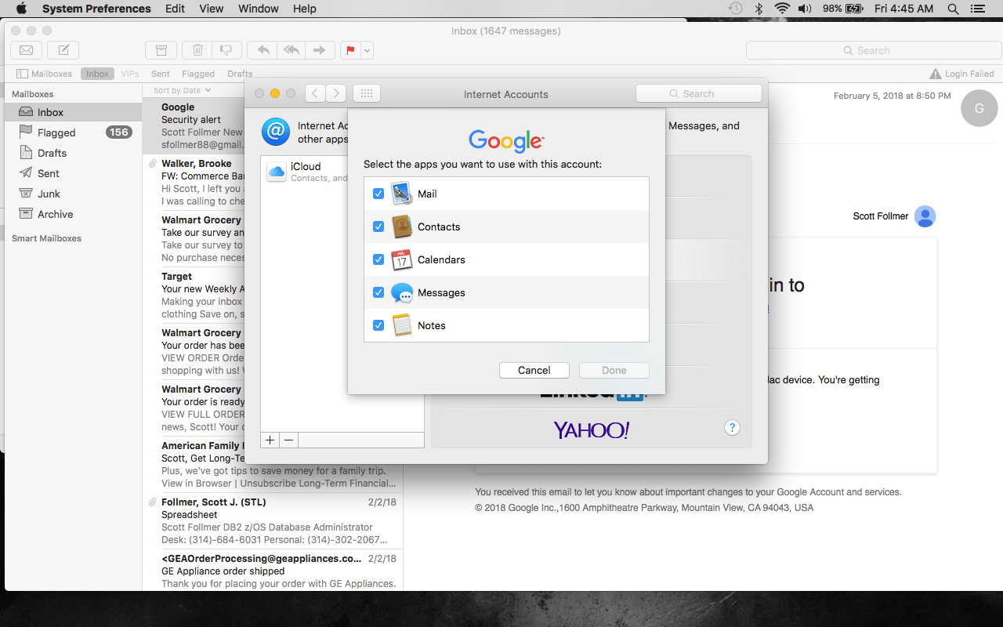This screenshot has height=627, width=1003.
Task: Click the sender avatar circle G
Action: click(979, 109)
